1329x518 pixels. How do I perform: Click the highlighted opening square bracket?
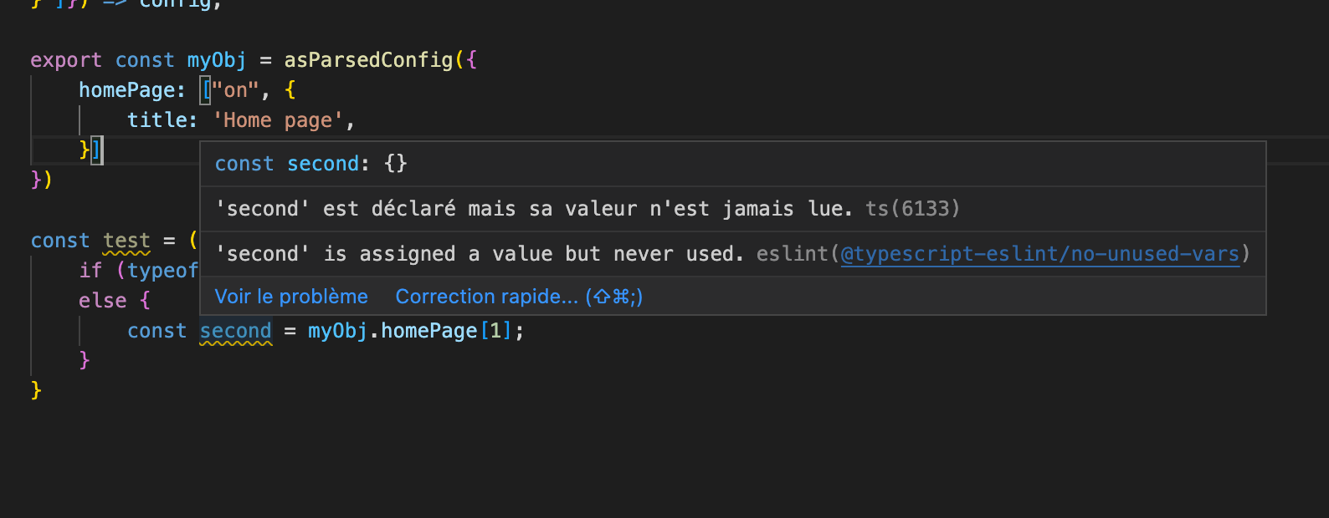[x=205, y=90]
